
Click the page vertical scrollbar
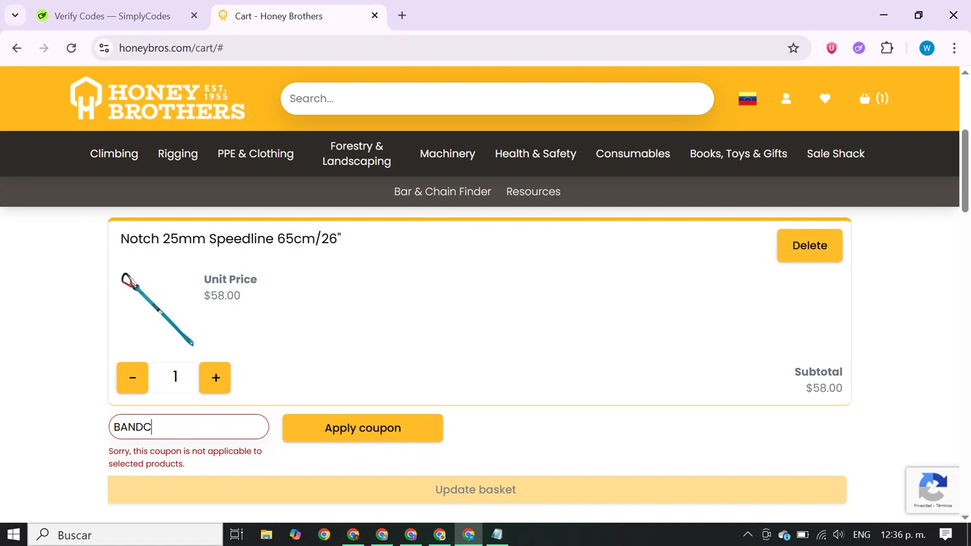(x=965, y=171)
